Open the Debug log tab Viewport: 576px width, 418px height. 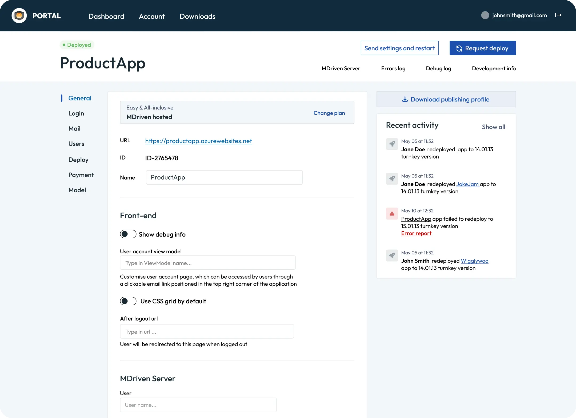click(439, 68)
